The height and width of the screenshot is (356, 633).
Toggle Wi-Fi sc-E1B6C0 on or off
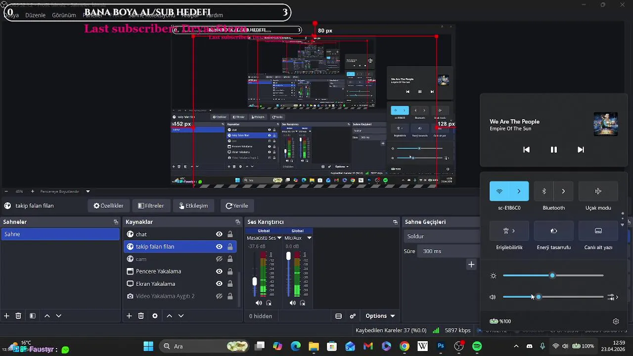click(x=499, y=191)
